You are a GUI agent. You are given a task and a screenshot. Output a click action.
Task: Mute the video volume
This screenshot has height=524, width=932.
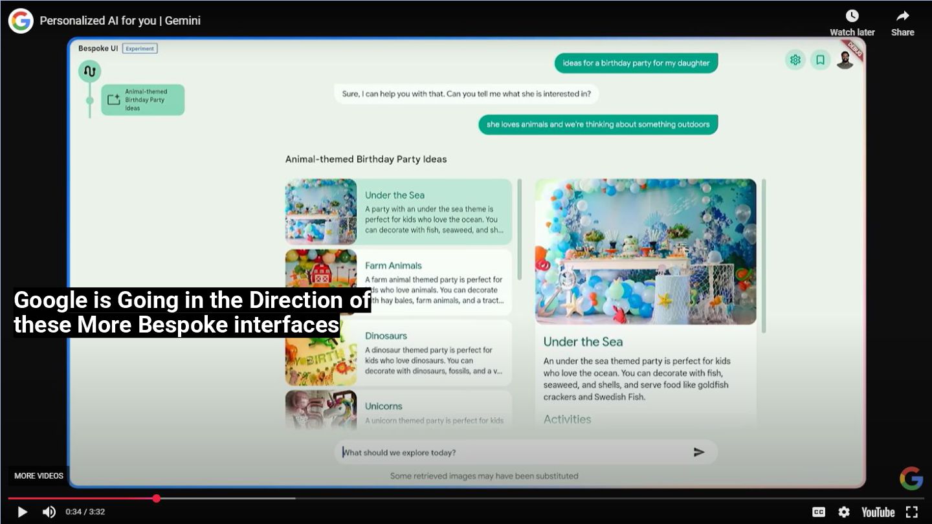tap(49, 512)
